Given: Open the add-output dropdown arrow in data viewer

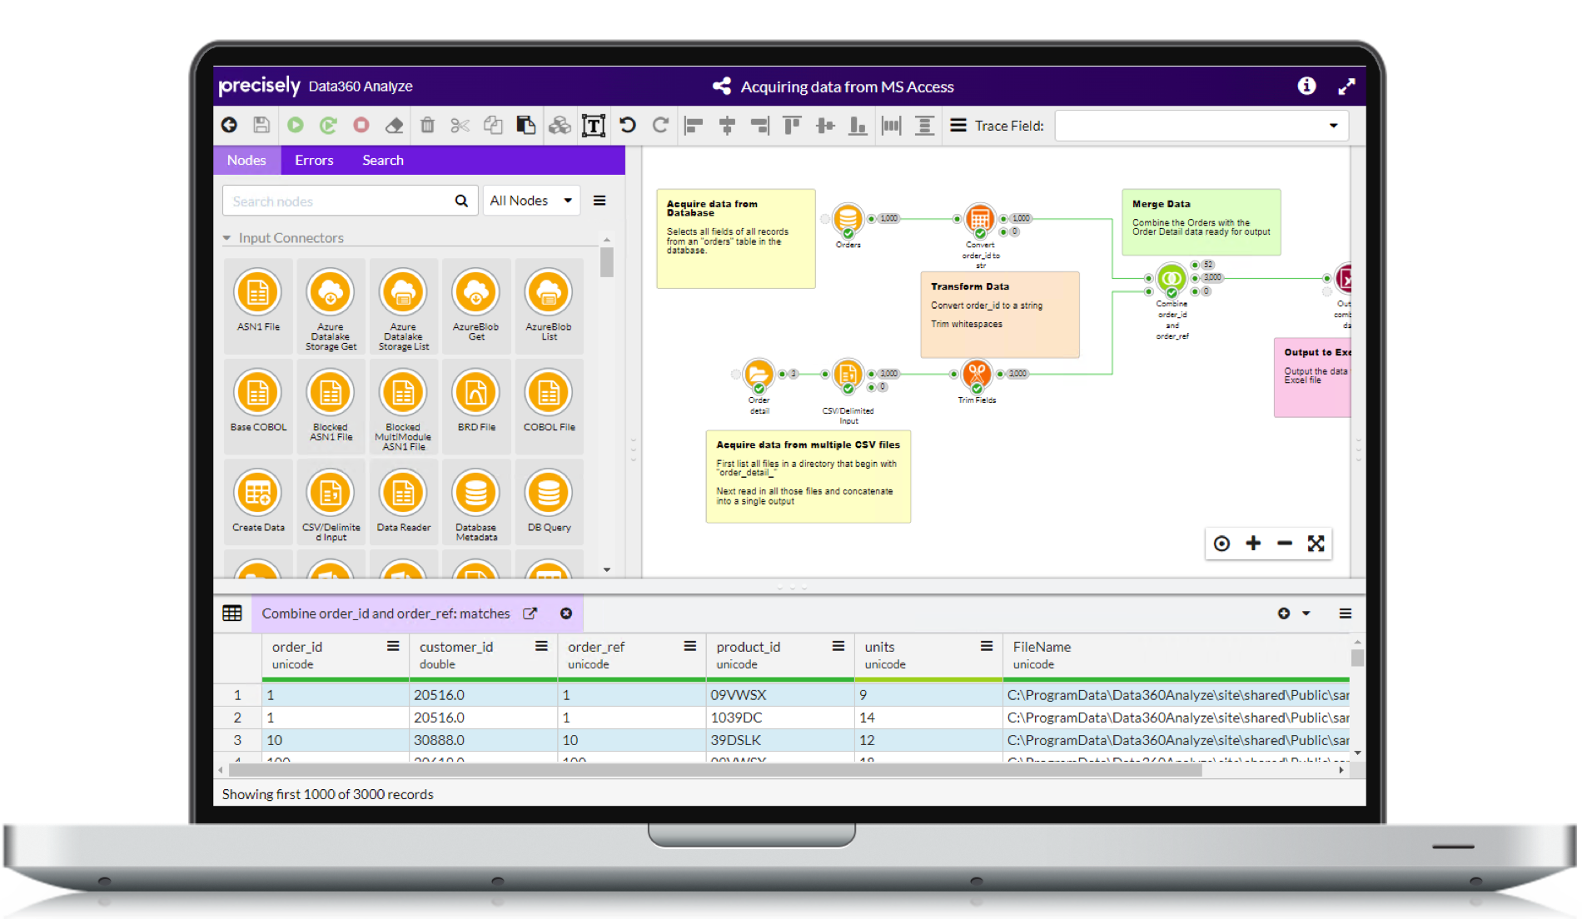Looking at the screenshot, I should pyautogui.click(x=1306, y=613).
